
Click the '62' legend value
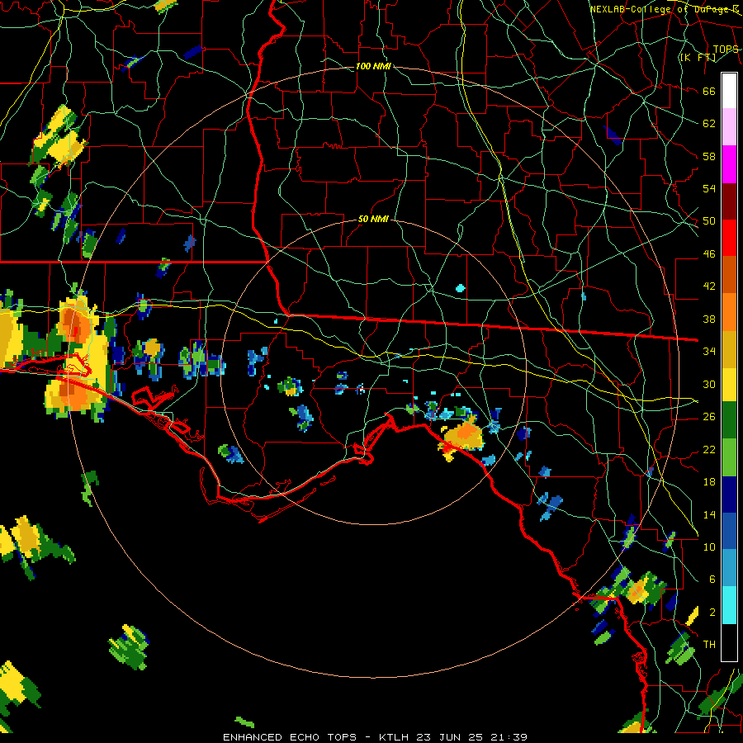(x=709, y=124)
